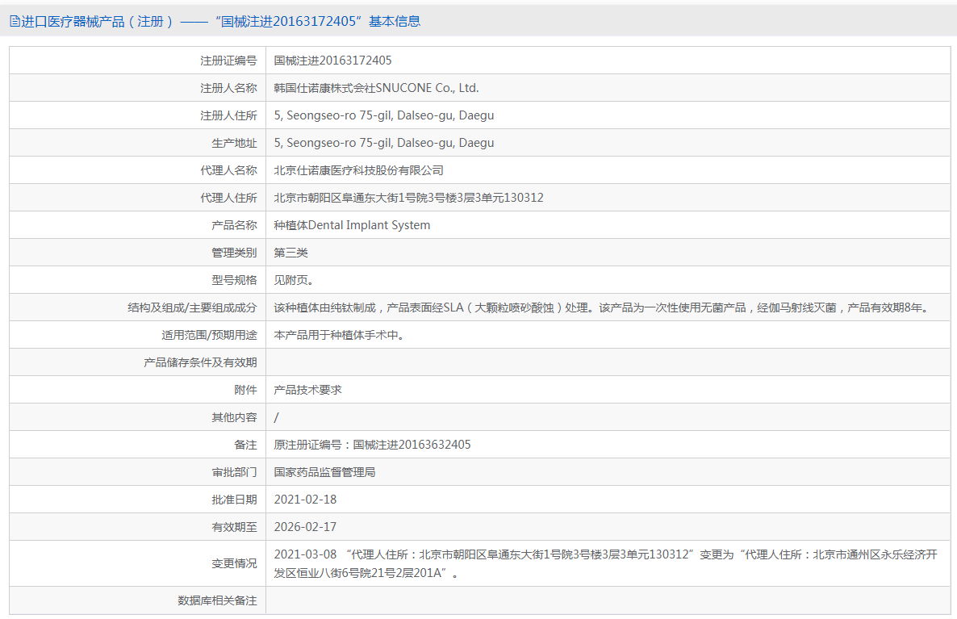Click the 注册人名称 label

pyautogui.click(x=228, y=88)
